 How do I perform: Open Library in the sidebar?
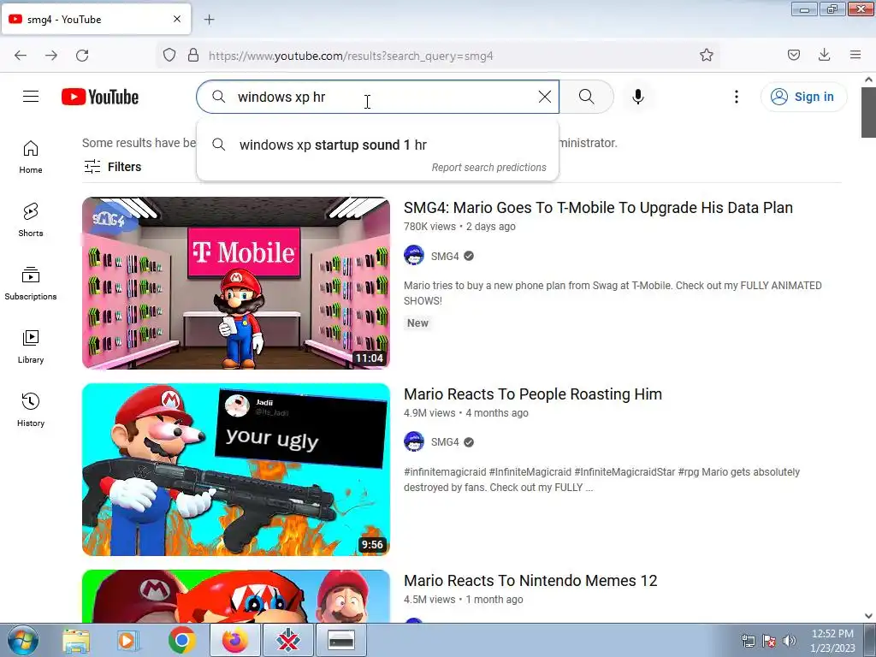(x=31, y=347)
